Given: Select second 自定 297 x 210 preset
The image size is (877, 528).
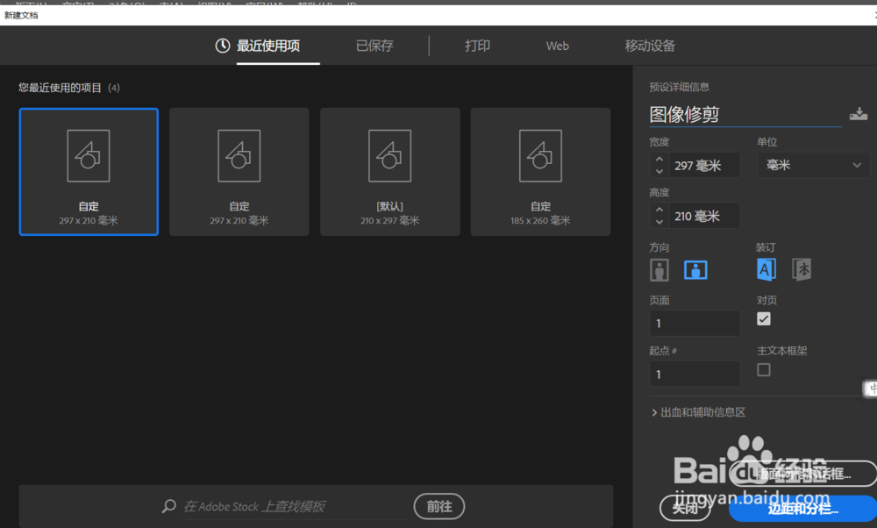Looking at the screenshot, I should click(239, 172).
